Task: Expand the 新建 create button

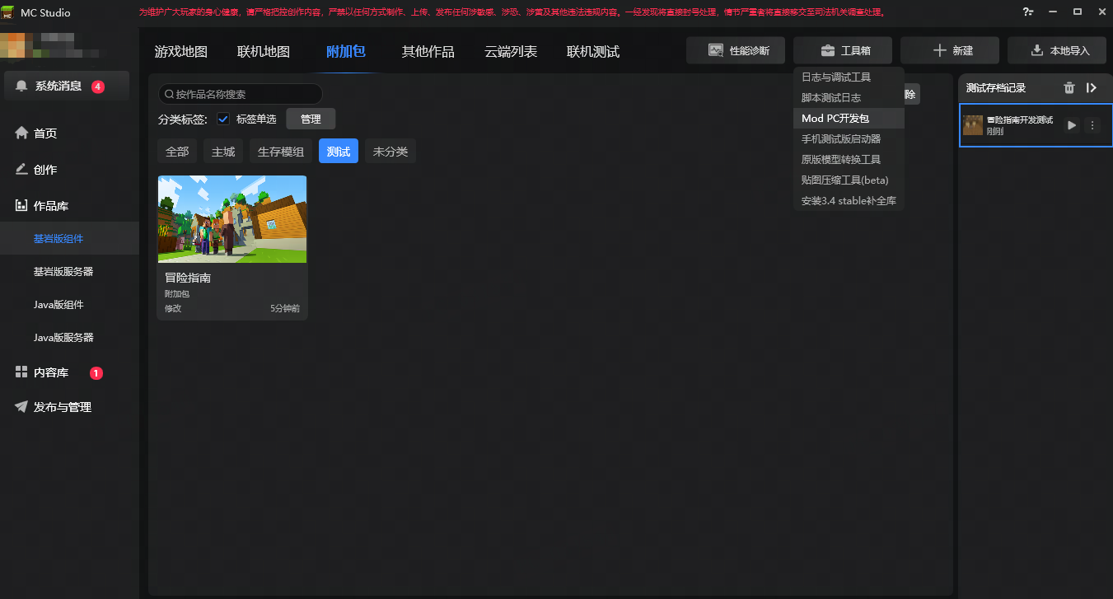Action: (x=950, y=51)
